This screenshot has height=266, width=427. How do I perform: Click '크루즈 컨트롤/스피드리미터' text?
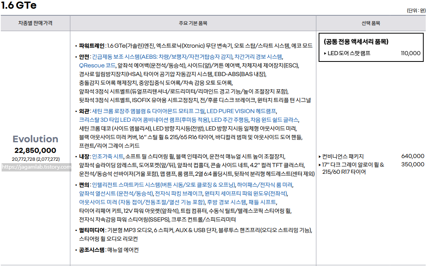click(203, 219)
